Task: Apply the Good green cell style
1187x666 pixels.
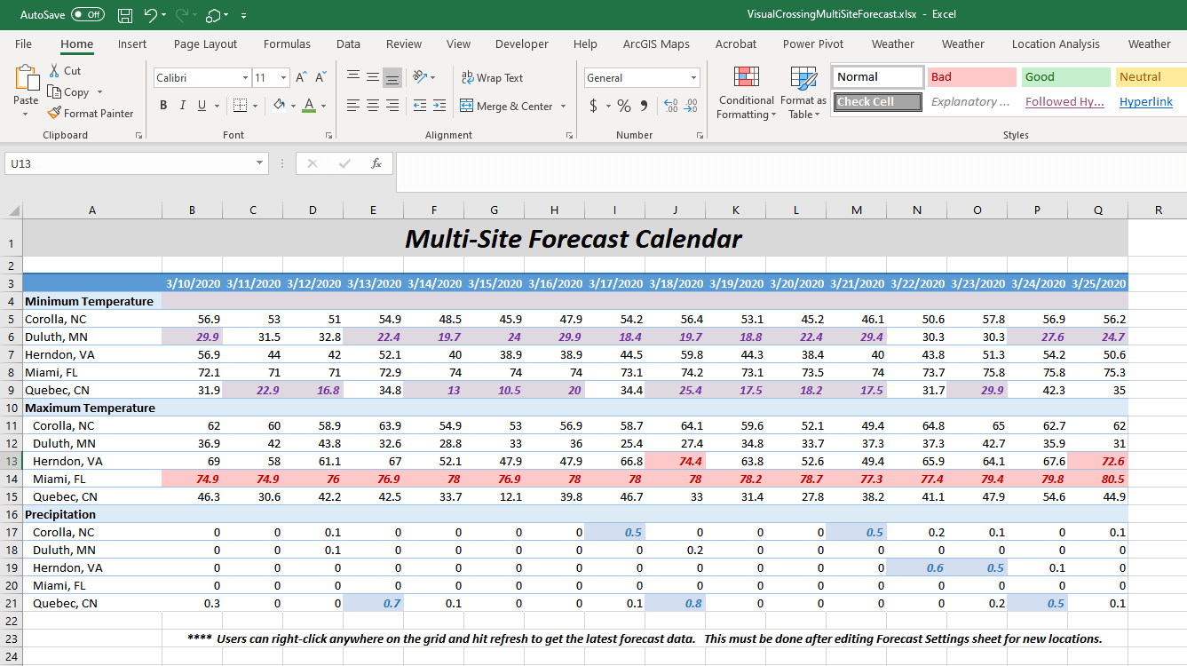Action: coord(1065,77)
